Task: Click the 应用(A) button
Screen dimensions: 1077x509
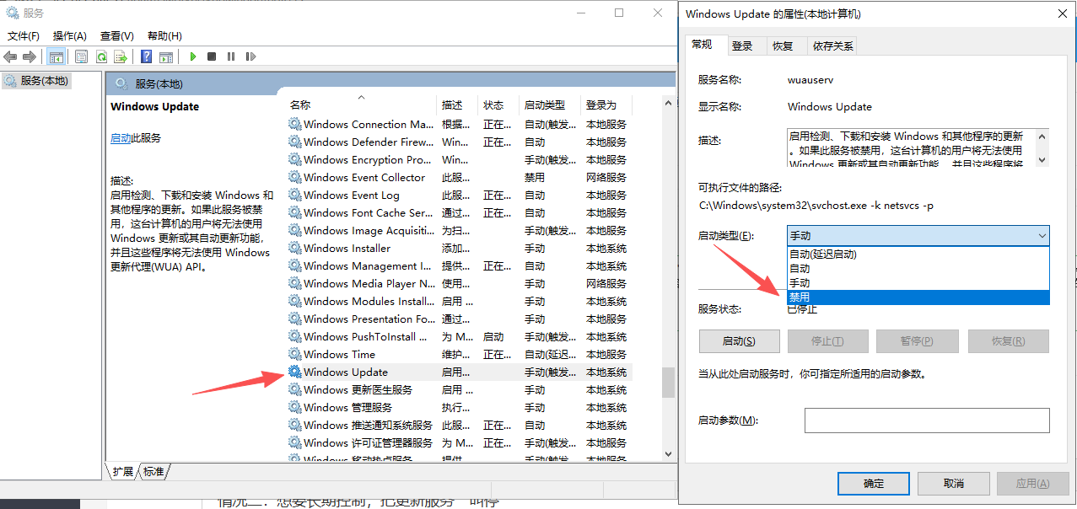Action: pyautogui.click(x=1032, y=484)
